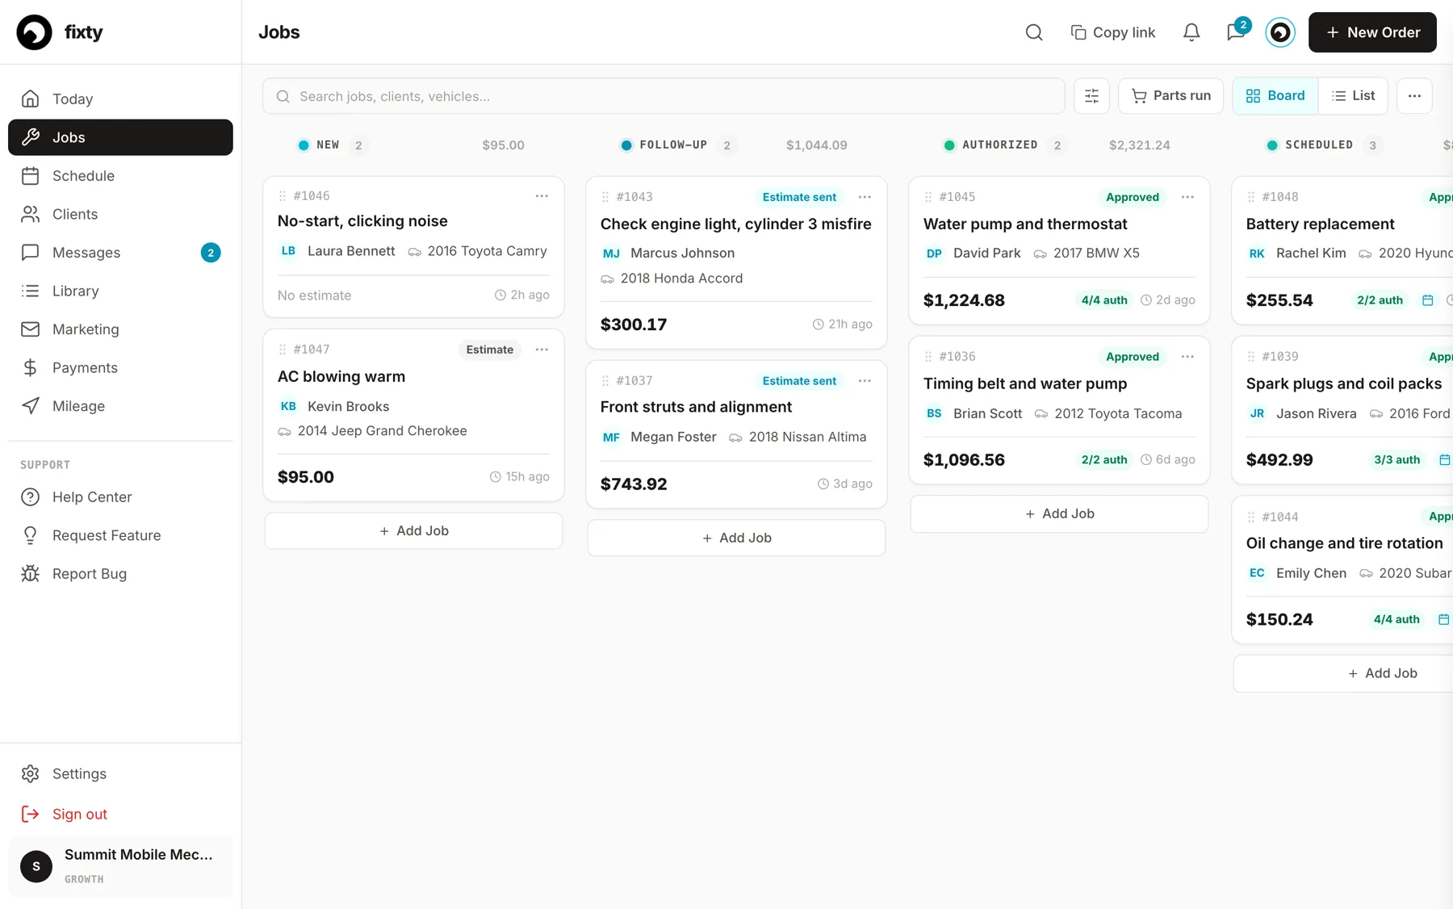Viewport: 1453px width, 909px height.
Task: Switch to Board view
Action: pyautogui.click(x=1275, y=96)
